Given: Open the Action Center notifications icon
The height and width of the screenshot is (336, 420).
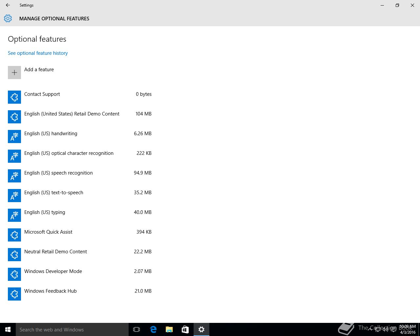Looking at the screenshot, I should 393,329.
